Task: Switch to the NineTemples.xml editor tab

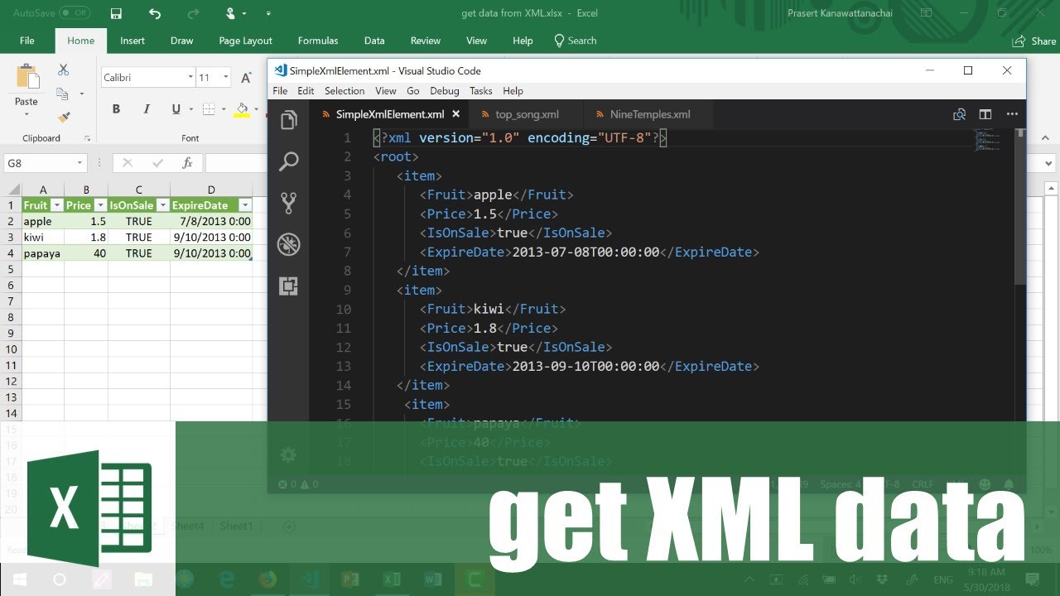Action: [650, 114]
